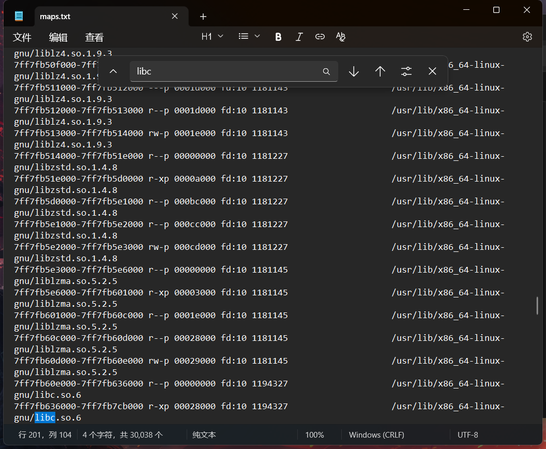Image resolution: width=546 pixels, height=449 pixels.
Task: Open the list style dropdown
Action: pos(249,37)
